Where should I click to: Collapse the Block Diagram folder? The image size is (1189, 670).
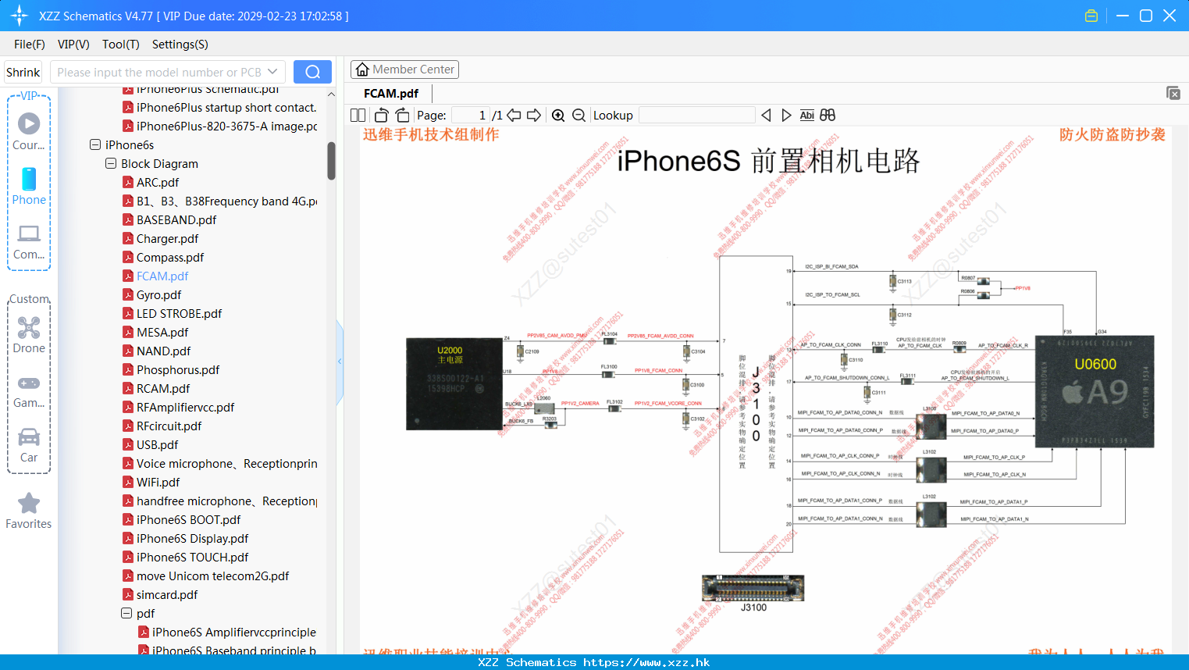point(111,163)
